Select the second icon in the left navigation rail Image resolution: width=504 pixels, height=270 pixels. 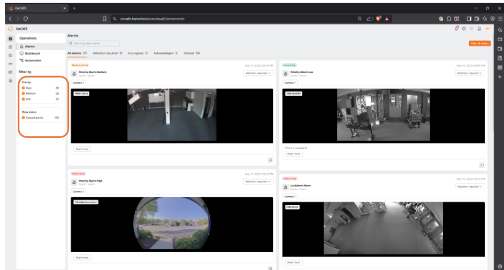(x=10, y=47)
